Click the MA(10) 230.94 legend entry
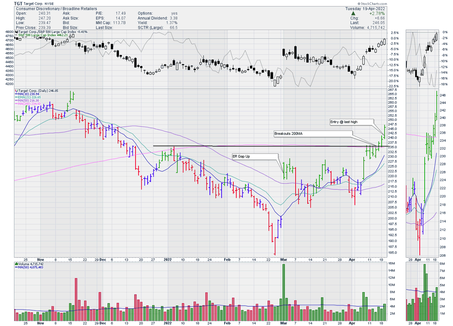This screenshot has width=453, height=326. point(27,94)
